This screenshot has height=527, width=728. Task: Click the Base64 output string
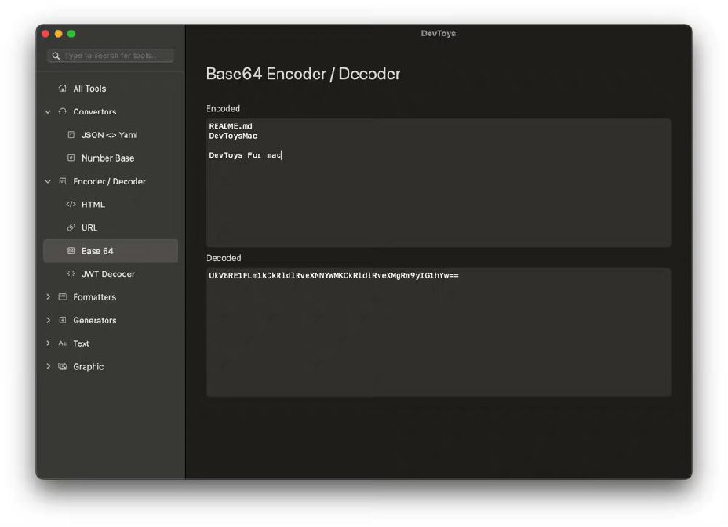coord(333,275)
